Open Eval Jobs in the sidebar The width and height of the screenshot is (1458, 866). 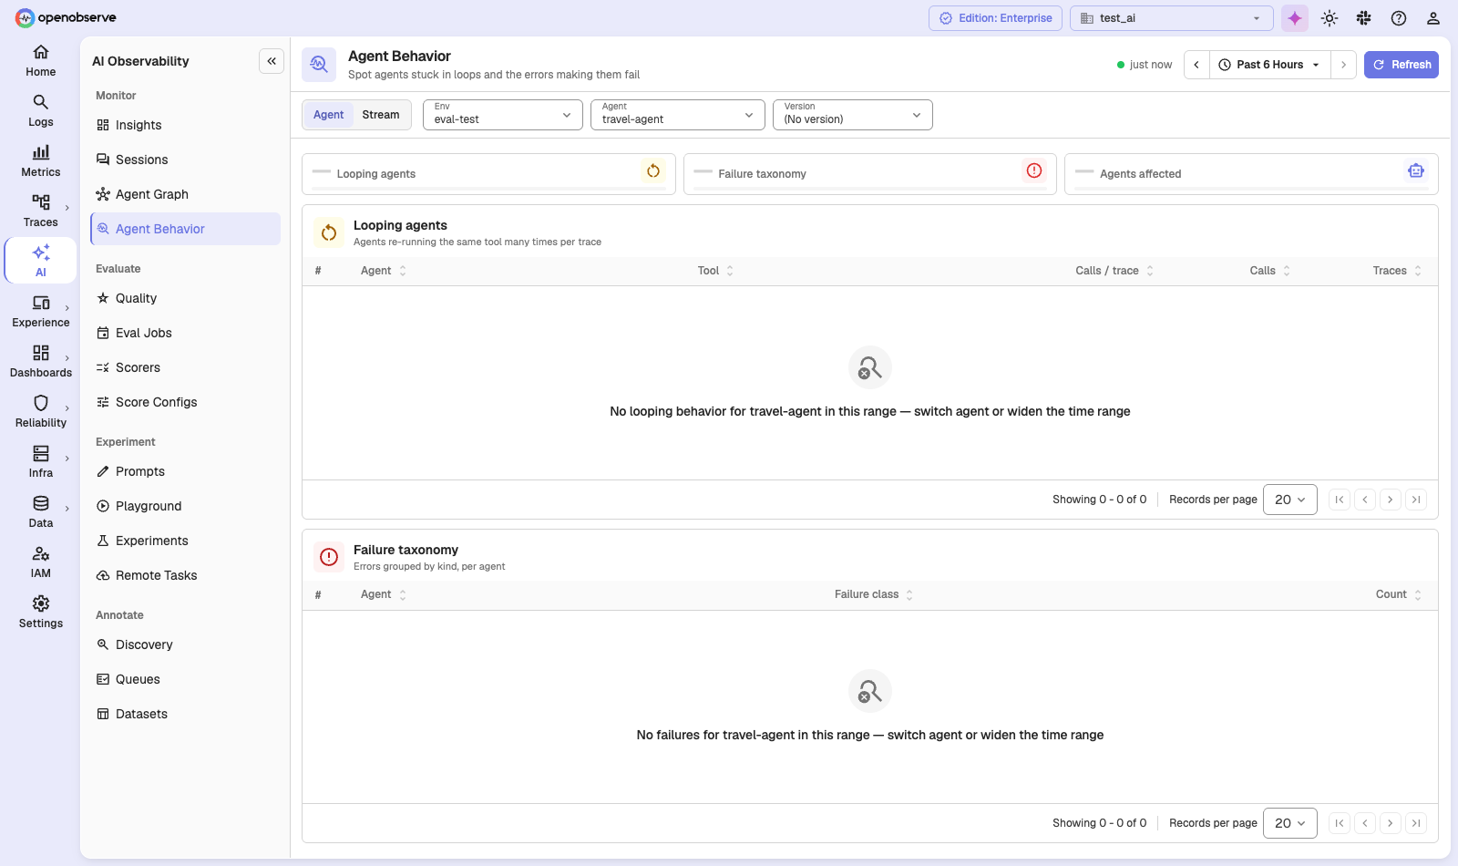point(186,333)
